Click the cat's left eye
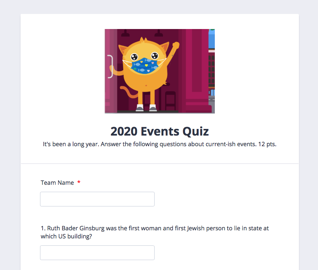 [135, 57]
